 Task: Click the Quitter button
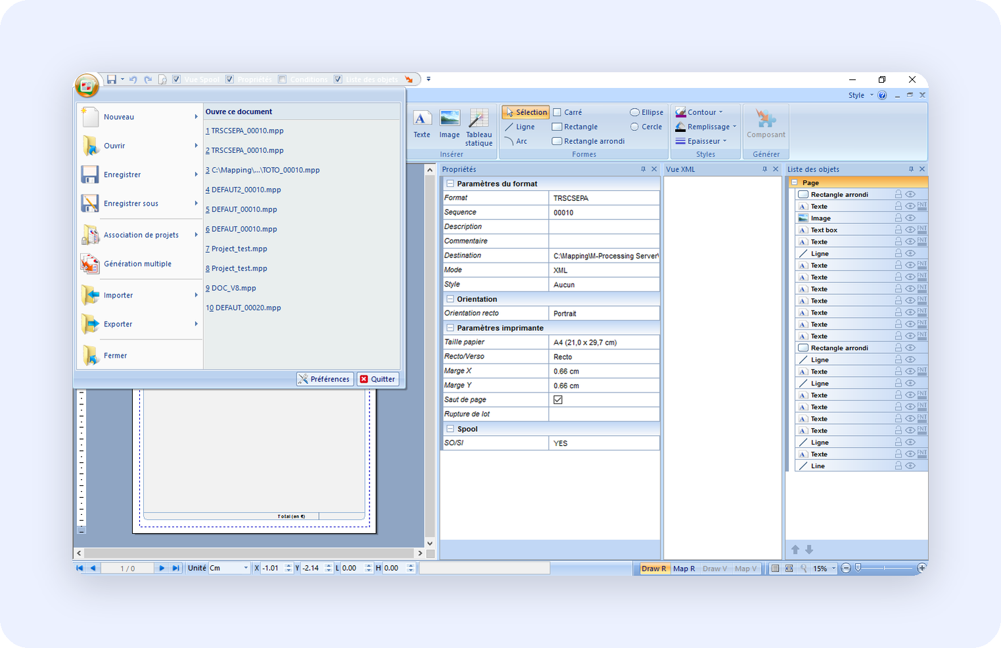point(378,379)
